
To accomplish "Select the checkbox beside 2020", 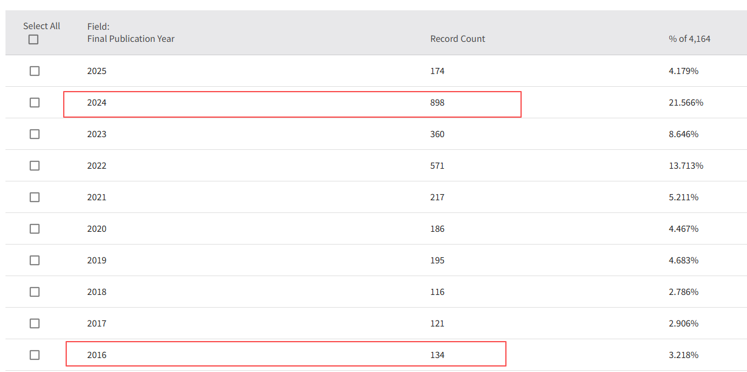I will click(x=35, y=229).
